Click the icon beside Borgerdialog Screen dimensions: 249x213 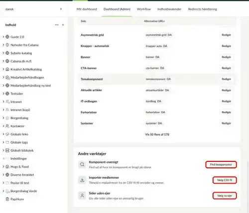click(x=7, y=118)
